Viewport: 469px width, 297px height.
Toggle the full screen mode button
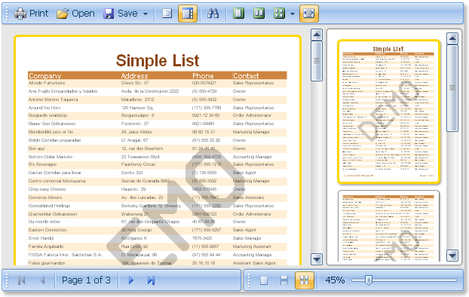308,14
